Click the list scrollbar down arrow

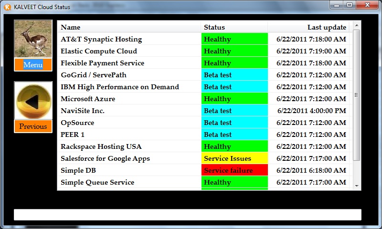click(x=357, y=186)
